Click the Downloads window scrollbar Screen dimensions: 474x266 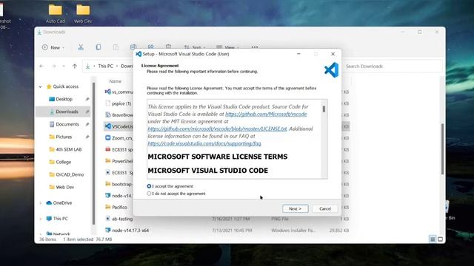442,149
